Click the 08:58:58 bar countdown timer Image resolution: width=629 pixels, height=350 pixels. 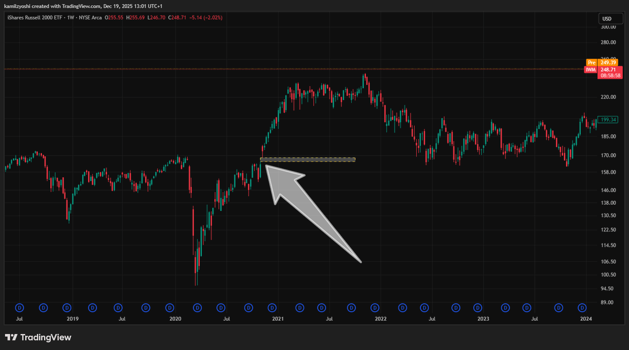tap(610, 76)
